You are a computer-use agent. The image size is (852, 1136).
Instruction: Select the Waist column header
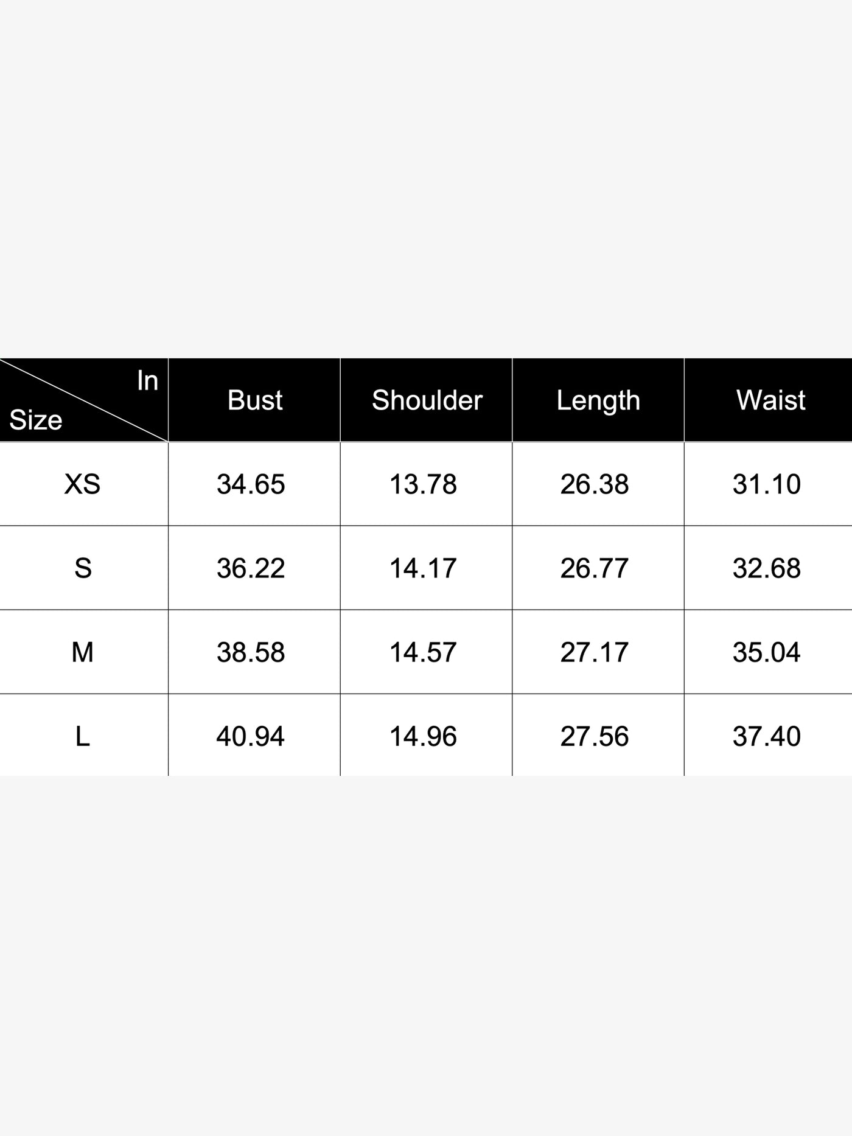[x=770, y=400]
